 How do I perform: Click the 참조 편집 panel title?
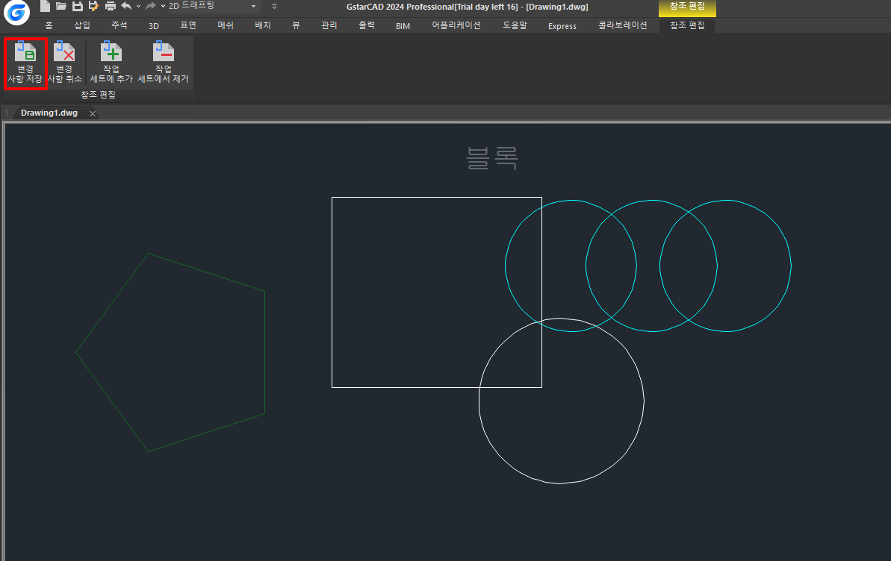pyautogui.click(x=98, y=95)
